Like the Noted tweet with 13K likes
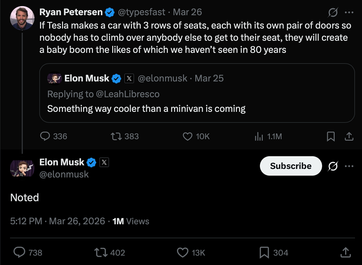Image resolution: width=362 pixels, height=265 pixels. pos(183,252)
